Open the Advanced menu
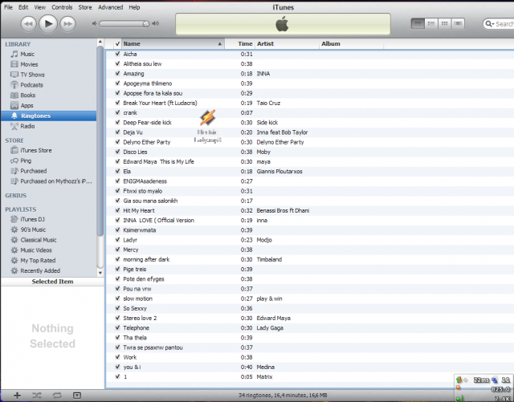This screenshot has height=402, width=514. (x=111, y=7)
